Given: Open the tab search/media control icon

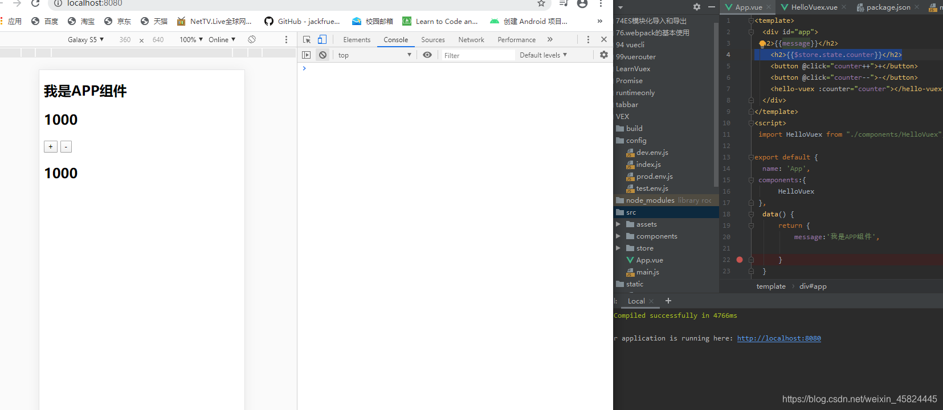Looking at the screenshot, I should [564, 3].
